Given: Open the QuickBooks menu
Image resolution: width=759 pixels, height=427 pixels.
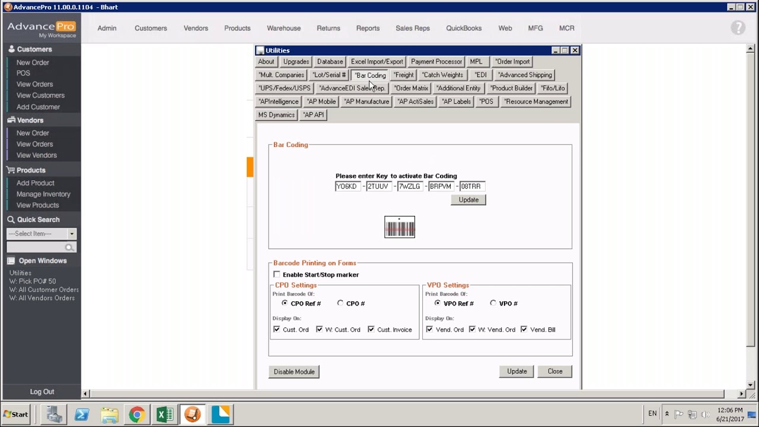Looking at the screenshot, I should [464, 28].
